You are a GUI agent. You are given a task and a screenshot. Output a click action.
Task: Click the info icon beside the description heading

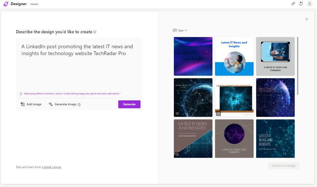tap(95, 32)
